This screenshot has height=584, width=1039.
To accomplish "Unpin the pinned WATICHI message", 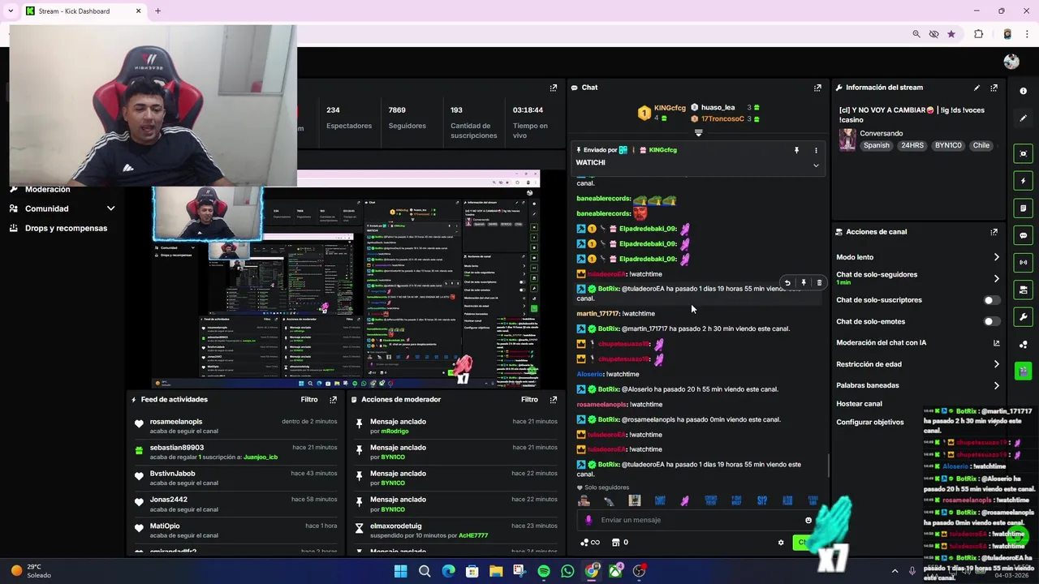I will click(796, 150).
